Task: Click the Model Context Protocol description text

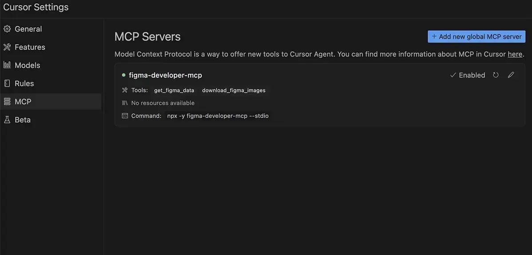Action: tap(319, 54)
